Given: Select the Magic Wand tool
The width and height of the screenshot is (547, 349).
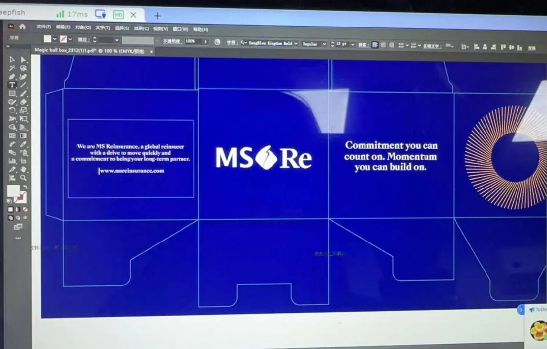Looking at the screenshot, I should click(12, 68).
